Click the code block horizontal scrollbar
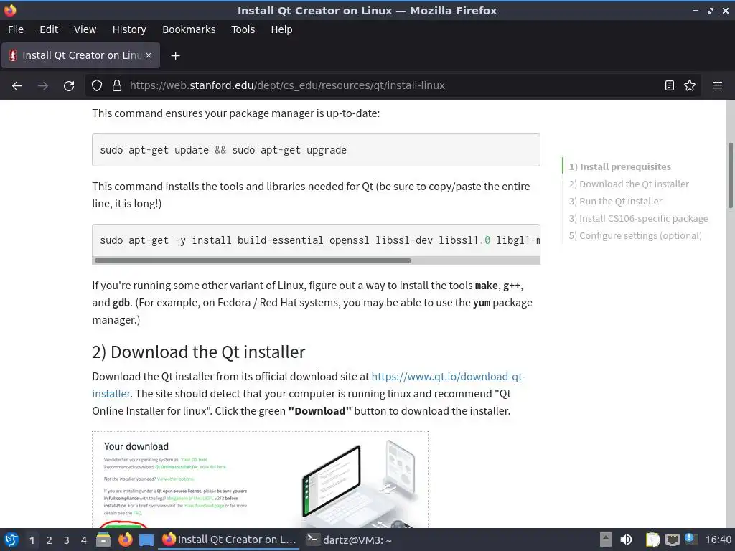The image size is (735, 551). click(x=253, y=260)
